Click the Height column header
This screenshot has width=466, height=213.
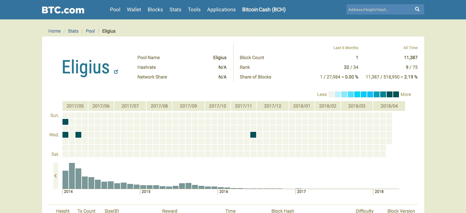pos(63,211)
